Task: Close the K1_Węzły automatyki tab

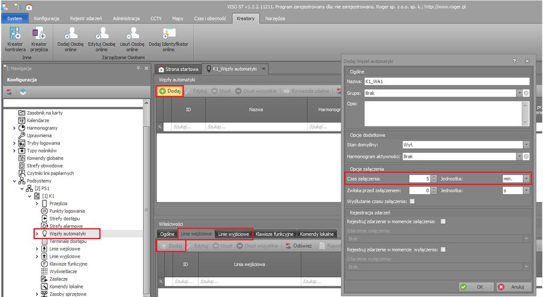Action: (x=263, y=69)
